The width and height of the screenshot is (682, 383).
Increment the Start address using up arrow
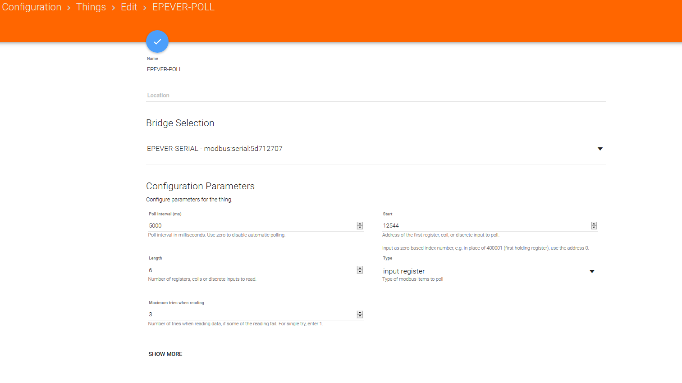[x=594, y=224]
